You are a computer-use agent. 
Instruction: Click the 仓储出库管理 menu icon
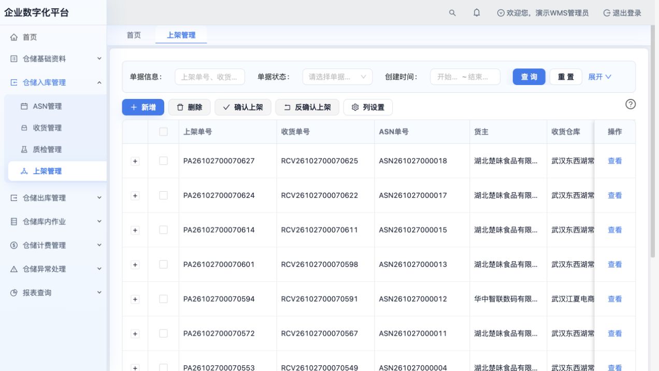point(14,198)
